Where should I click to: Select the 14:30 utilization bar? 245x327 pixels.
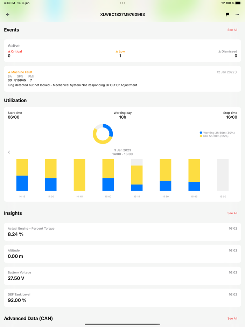click(x=51, y=175)
